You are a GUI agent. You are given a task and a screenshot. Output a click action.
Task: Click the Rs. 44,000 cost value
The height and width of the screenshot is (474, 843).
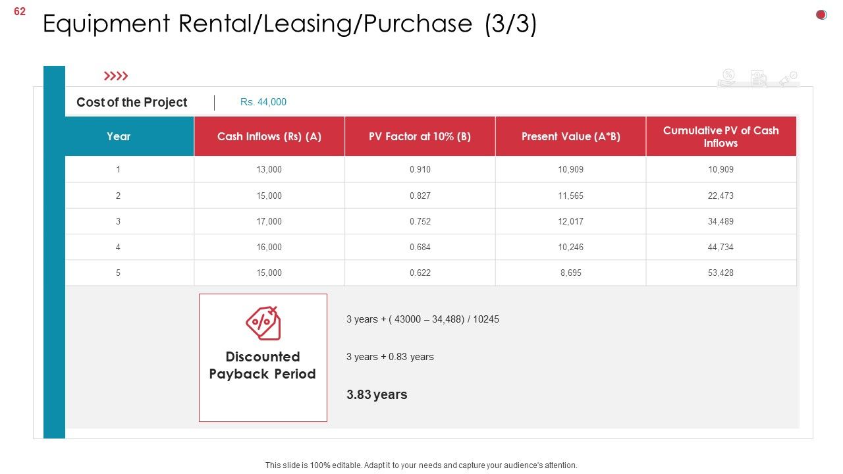pos(263,102)
